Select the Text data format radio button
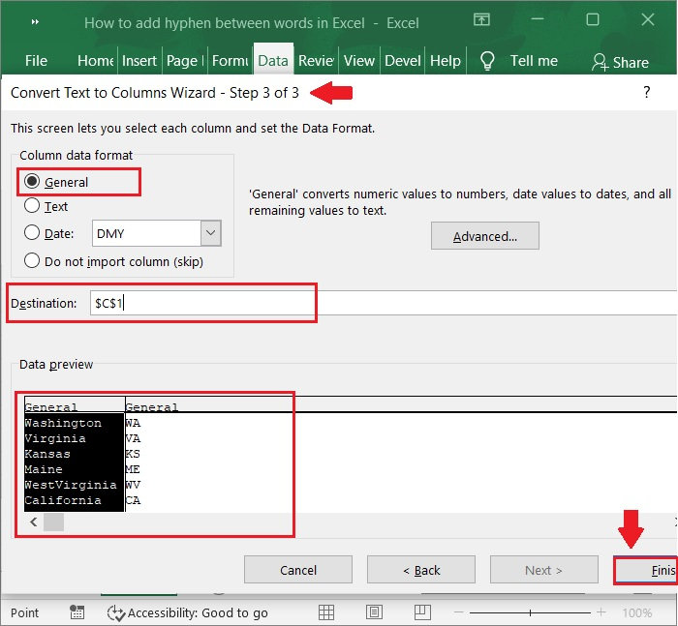 point(32,206)
